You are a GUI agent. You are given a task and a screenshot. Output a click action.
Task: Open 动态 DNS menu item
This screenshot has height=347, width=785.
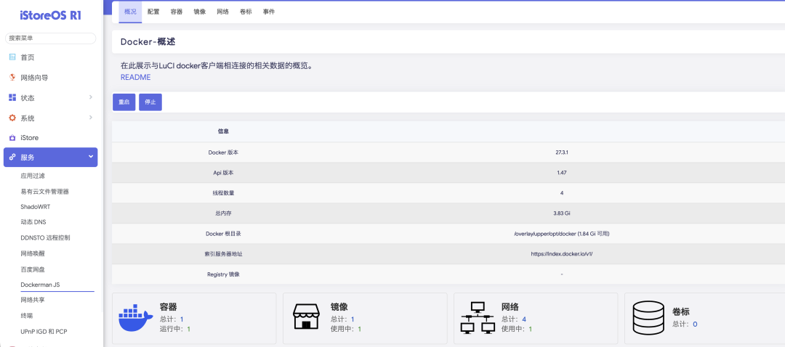coord(33,222)
